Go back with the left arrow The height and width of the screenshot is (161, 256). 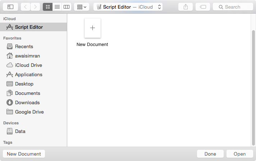point(26,7)
